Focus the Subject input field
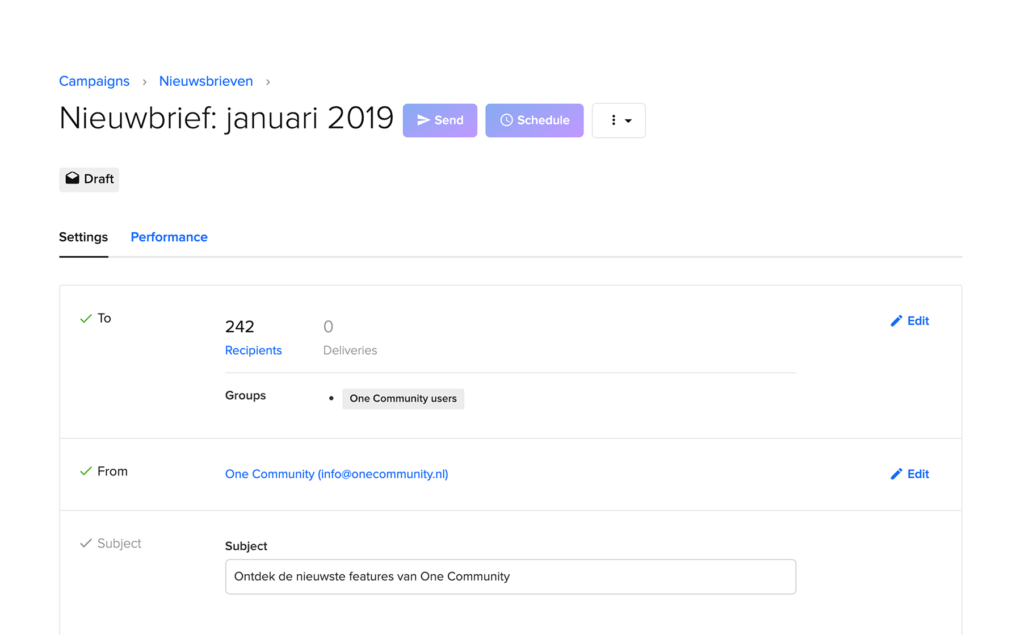Viewport: 1021px width, 635px height. [511, 576]
